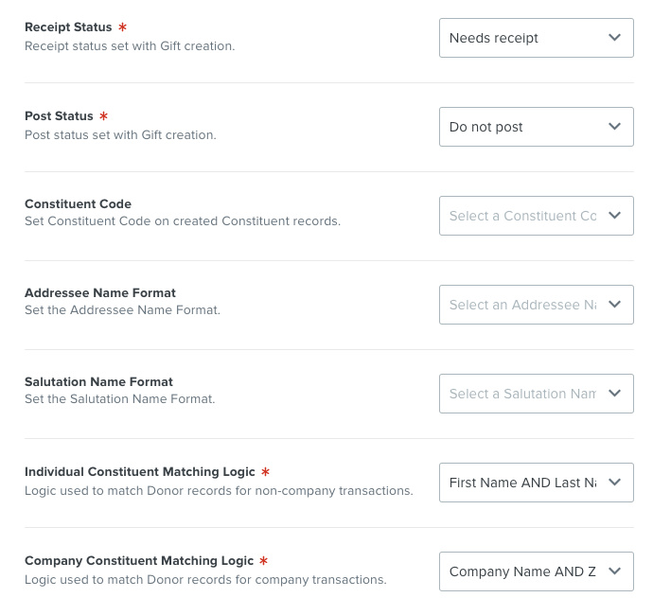Click the Individual Constituent Matching Logic label
Image resolution: width=653 pixels, height=615 pixels.
pyautogui.click(x=139, y=472)
